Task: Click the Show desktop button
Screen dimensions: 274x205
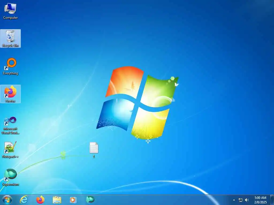Action: click(272, 200)
